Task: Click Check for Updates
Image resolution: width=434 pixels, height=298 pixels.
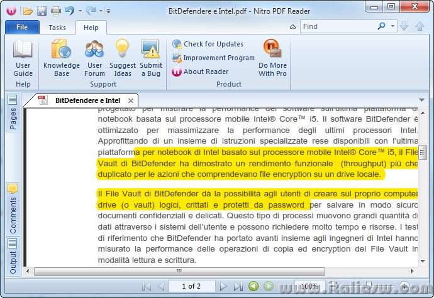Action: click(x=208, y=44)
